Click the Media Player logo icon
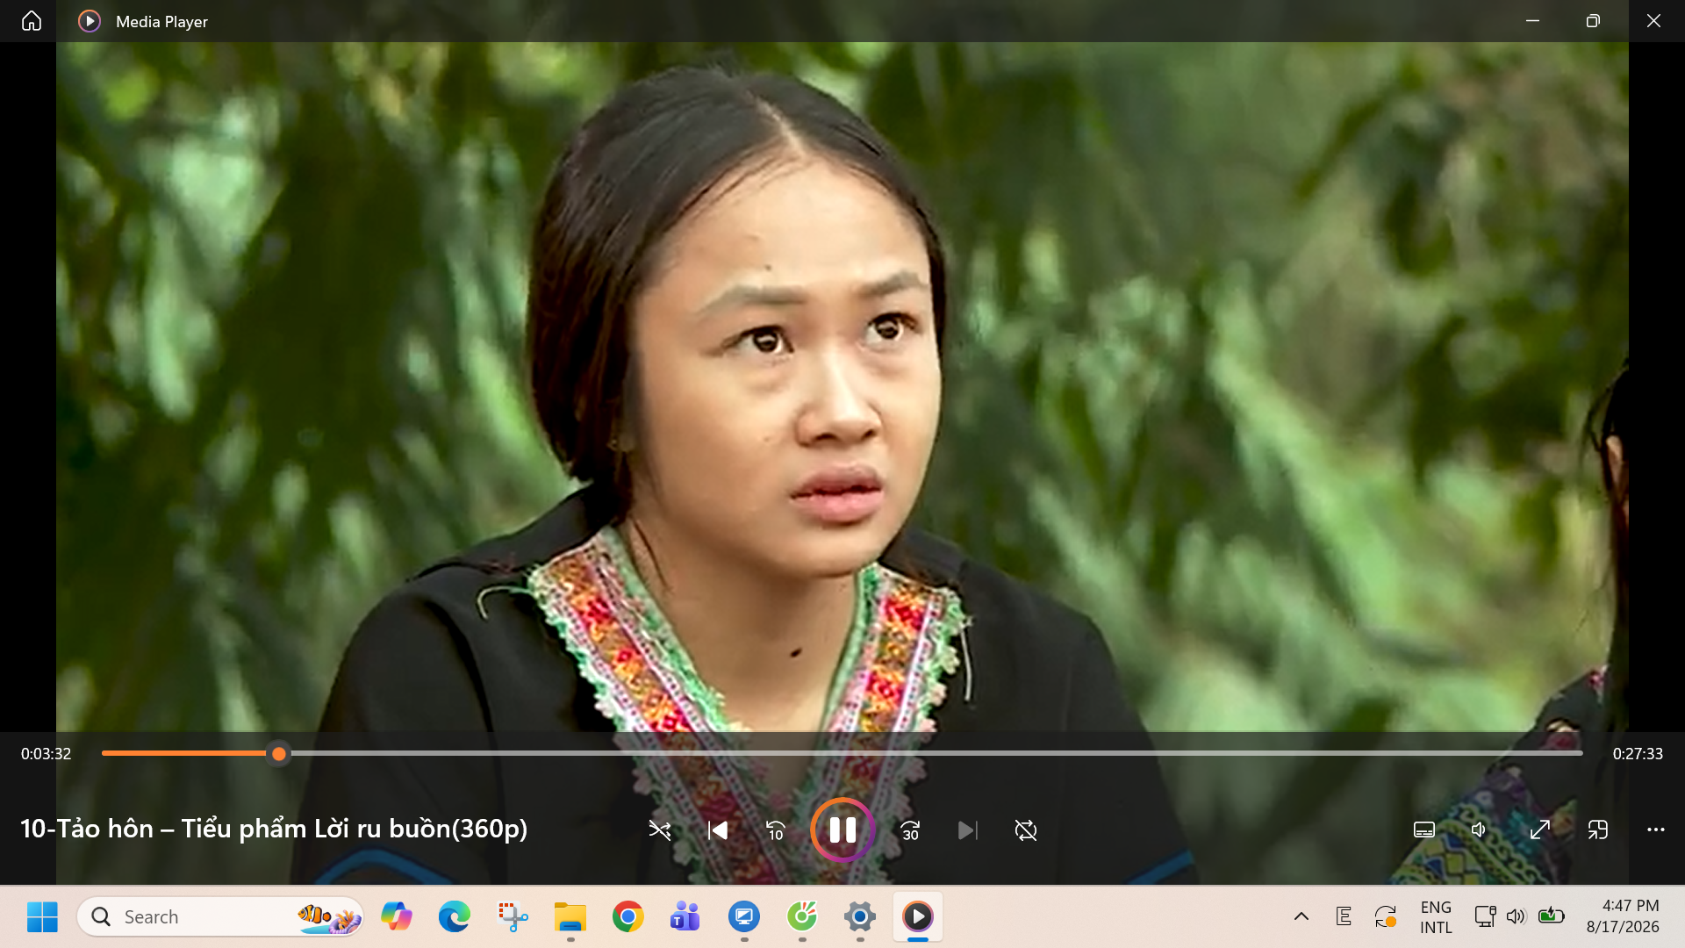Viewport: 1685px width, 948px height. point(90,21)
